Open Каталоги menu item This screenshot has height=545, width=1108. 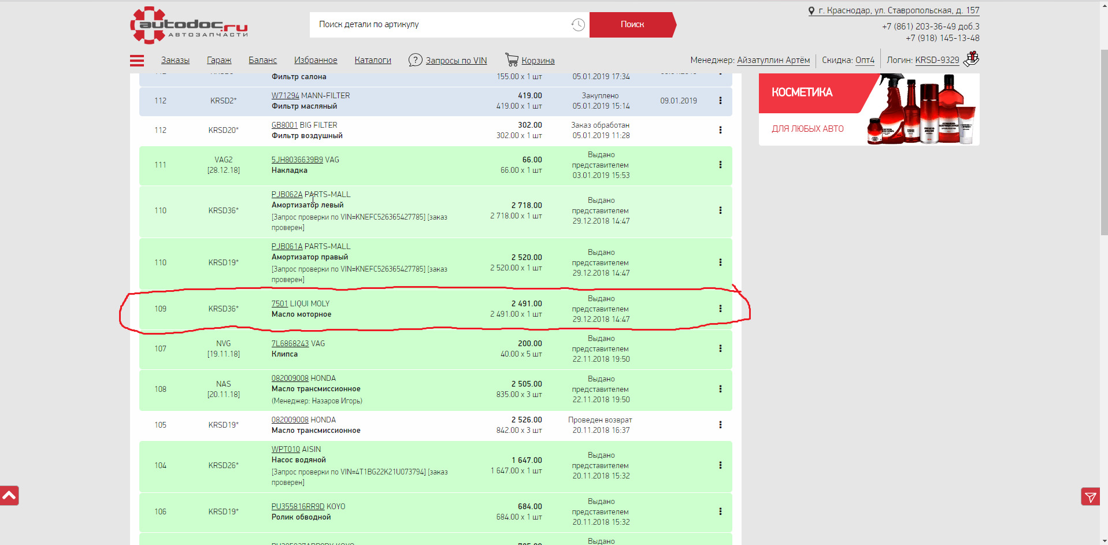click(373, 60)
